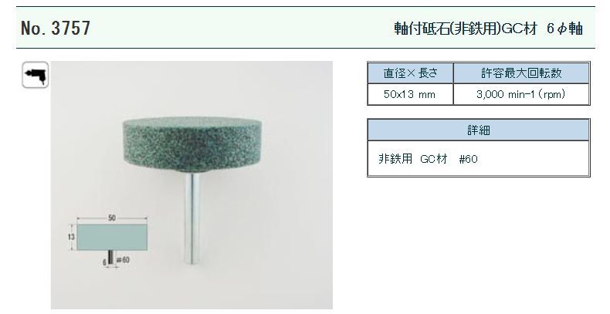Click the small shaft symbol in diagram

112,257
